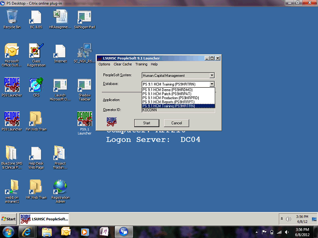Collapse the Database dropdown arrow
This screenshot has height=238, width=318.
click(212, 84)
